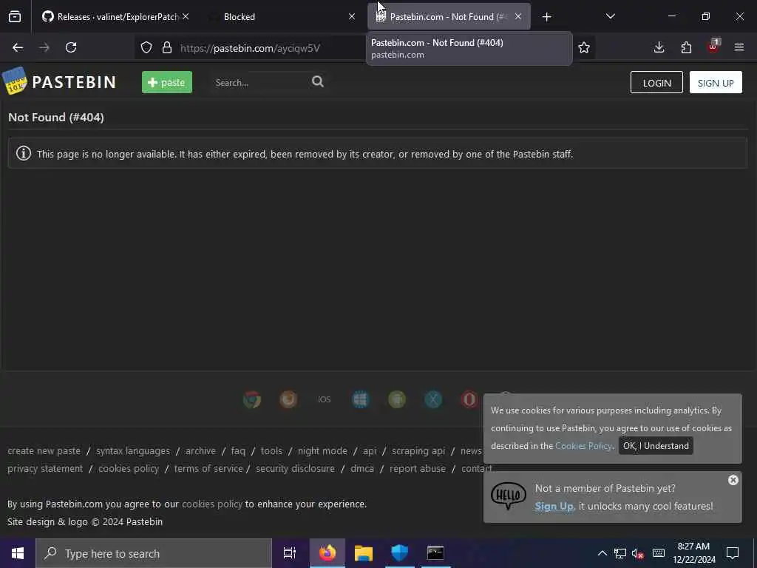Open network status tray icon
Image resolution: width=757 pixels, height=568 pixels.
[620, 553]
